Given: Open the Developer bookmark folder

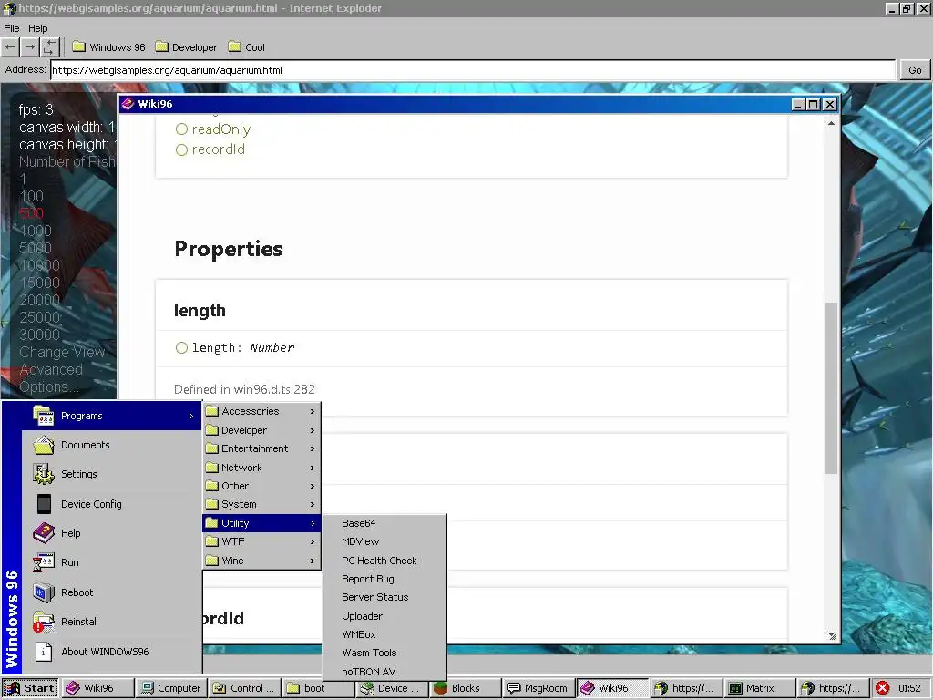Looking at the screenshot, I should 186,47.
